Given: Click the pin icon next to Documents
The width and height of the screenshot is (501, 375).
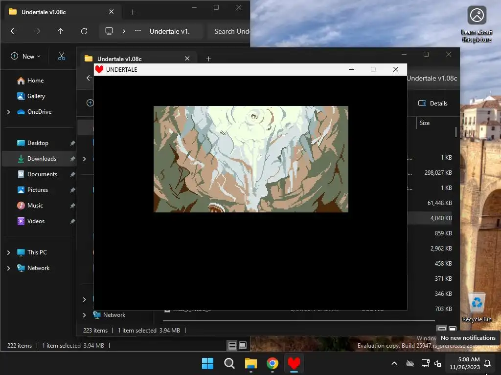Looking at the screenshot, I should coord(72,174).
